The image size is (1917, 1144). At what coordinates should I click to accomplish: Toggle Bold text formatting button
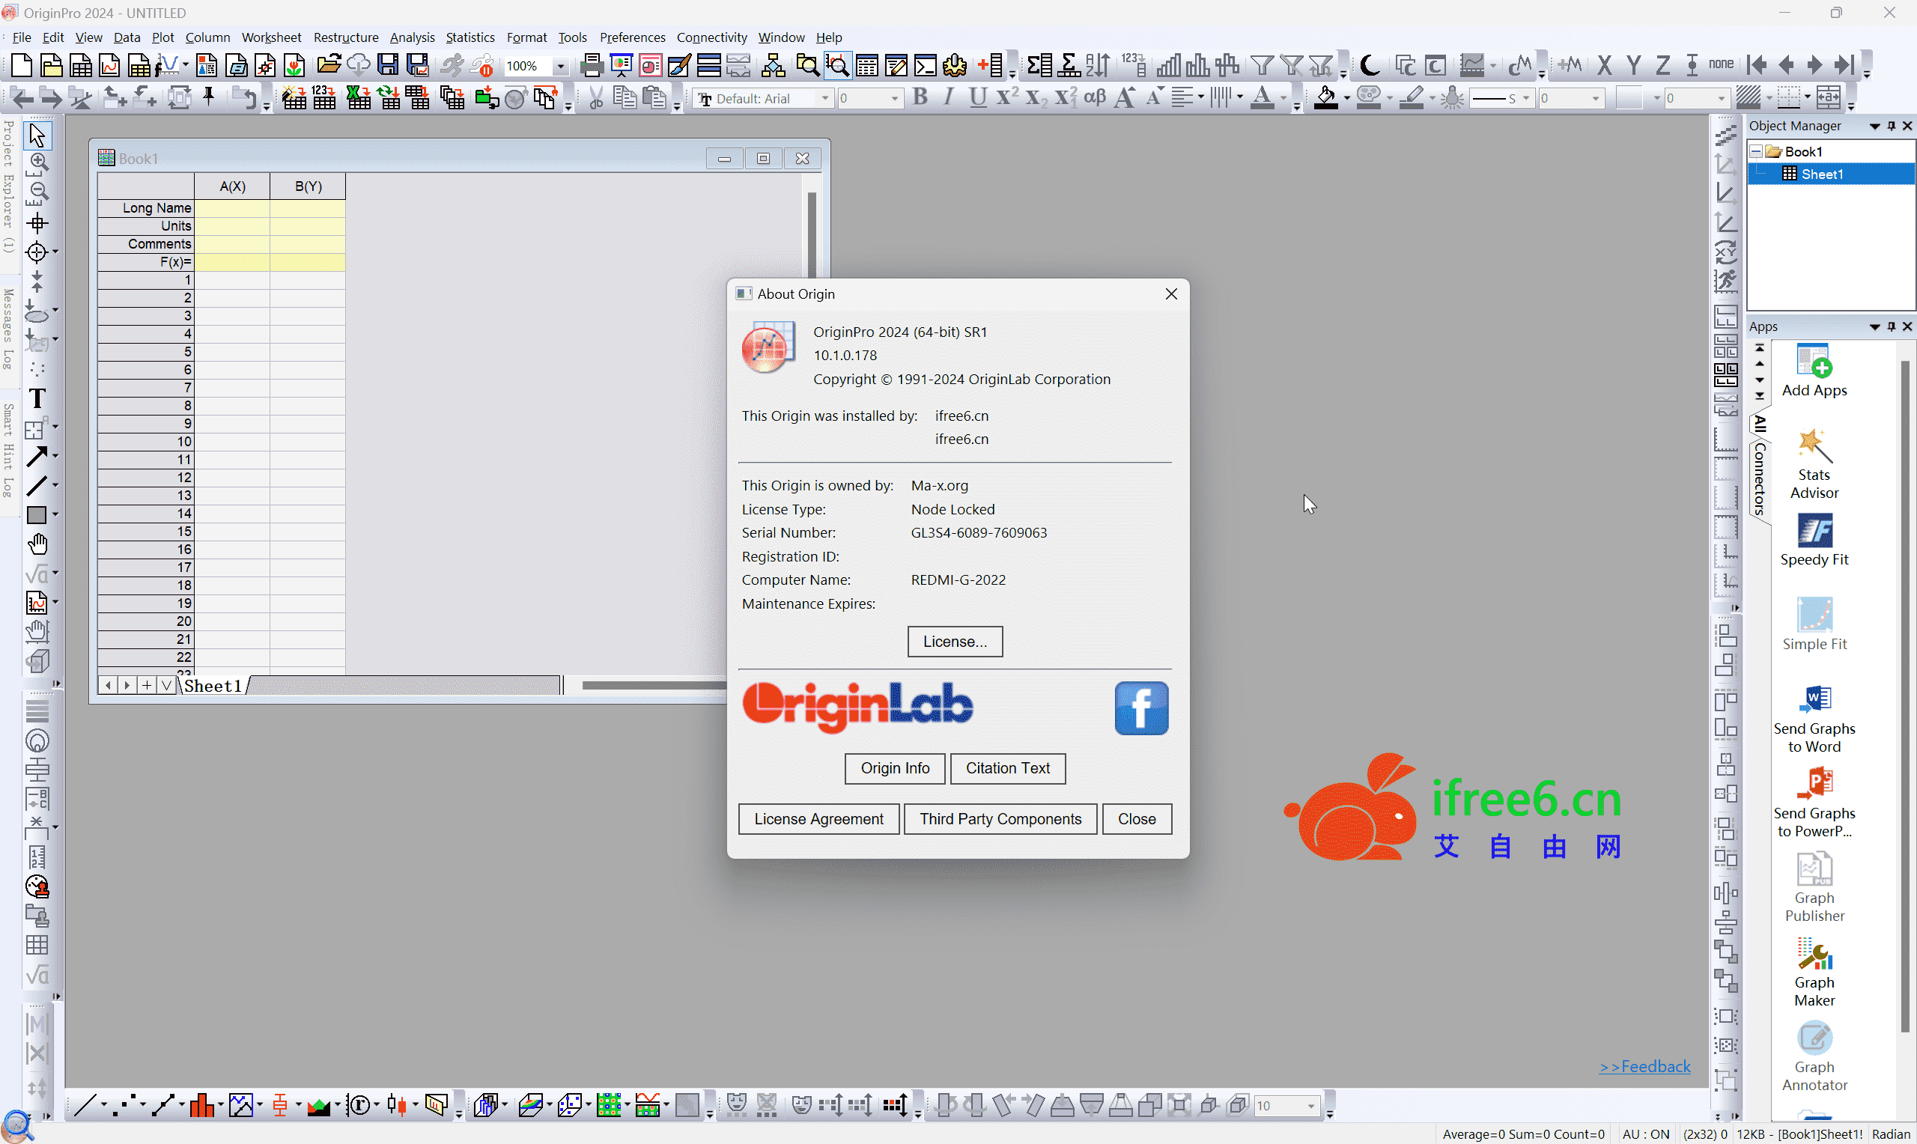click(920, 98)
